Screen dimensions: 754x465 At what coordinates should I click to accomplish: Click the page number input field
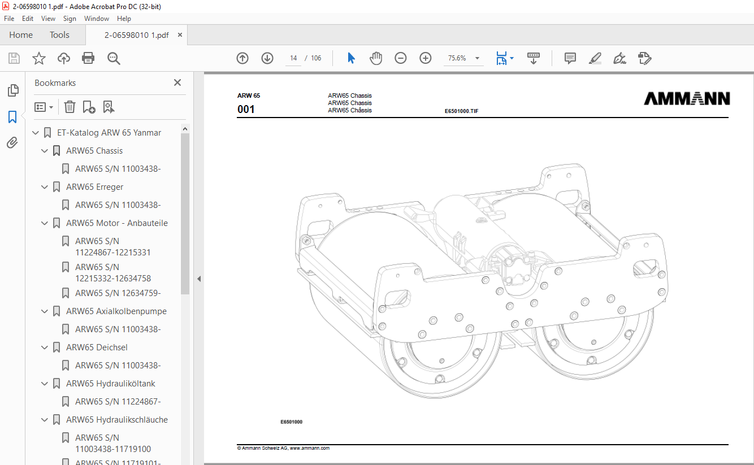(x=293, y=58)
